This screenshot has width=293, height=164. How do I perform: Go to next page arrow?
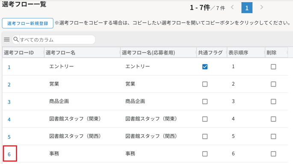(262, 7)
